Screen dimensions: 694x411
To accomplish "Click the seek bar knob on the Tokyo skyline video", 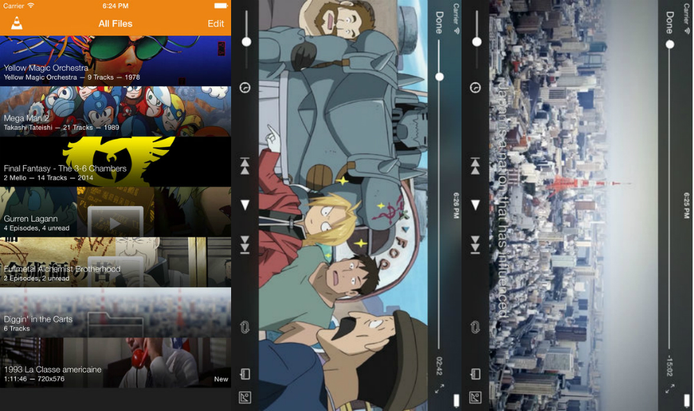I will pyautogui.click(x=670, y=44).
